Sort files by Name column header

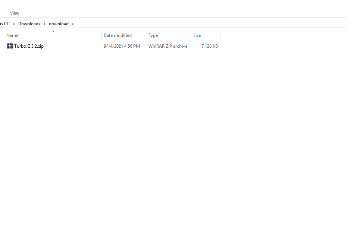click(x=12, y=35)
